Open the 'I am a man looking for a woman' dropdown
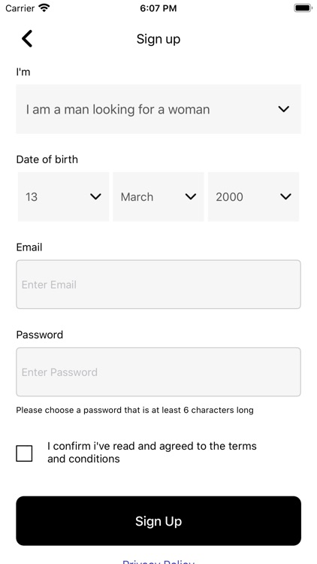Image resolution: width=317 pixels, height=564 pixels. pyautogui.click(x=158, y=109)
